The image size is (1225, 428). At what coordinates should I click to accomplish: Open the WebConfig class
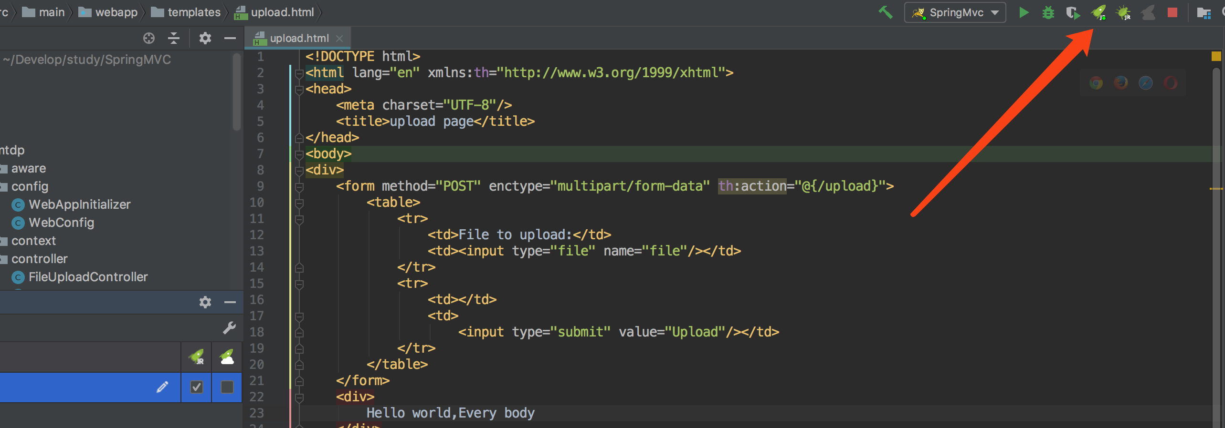tap(61, 223)
